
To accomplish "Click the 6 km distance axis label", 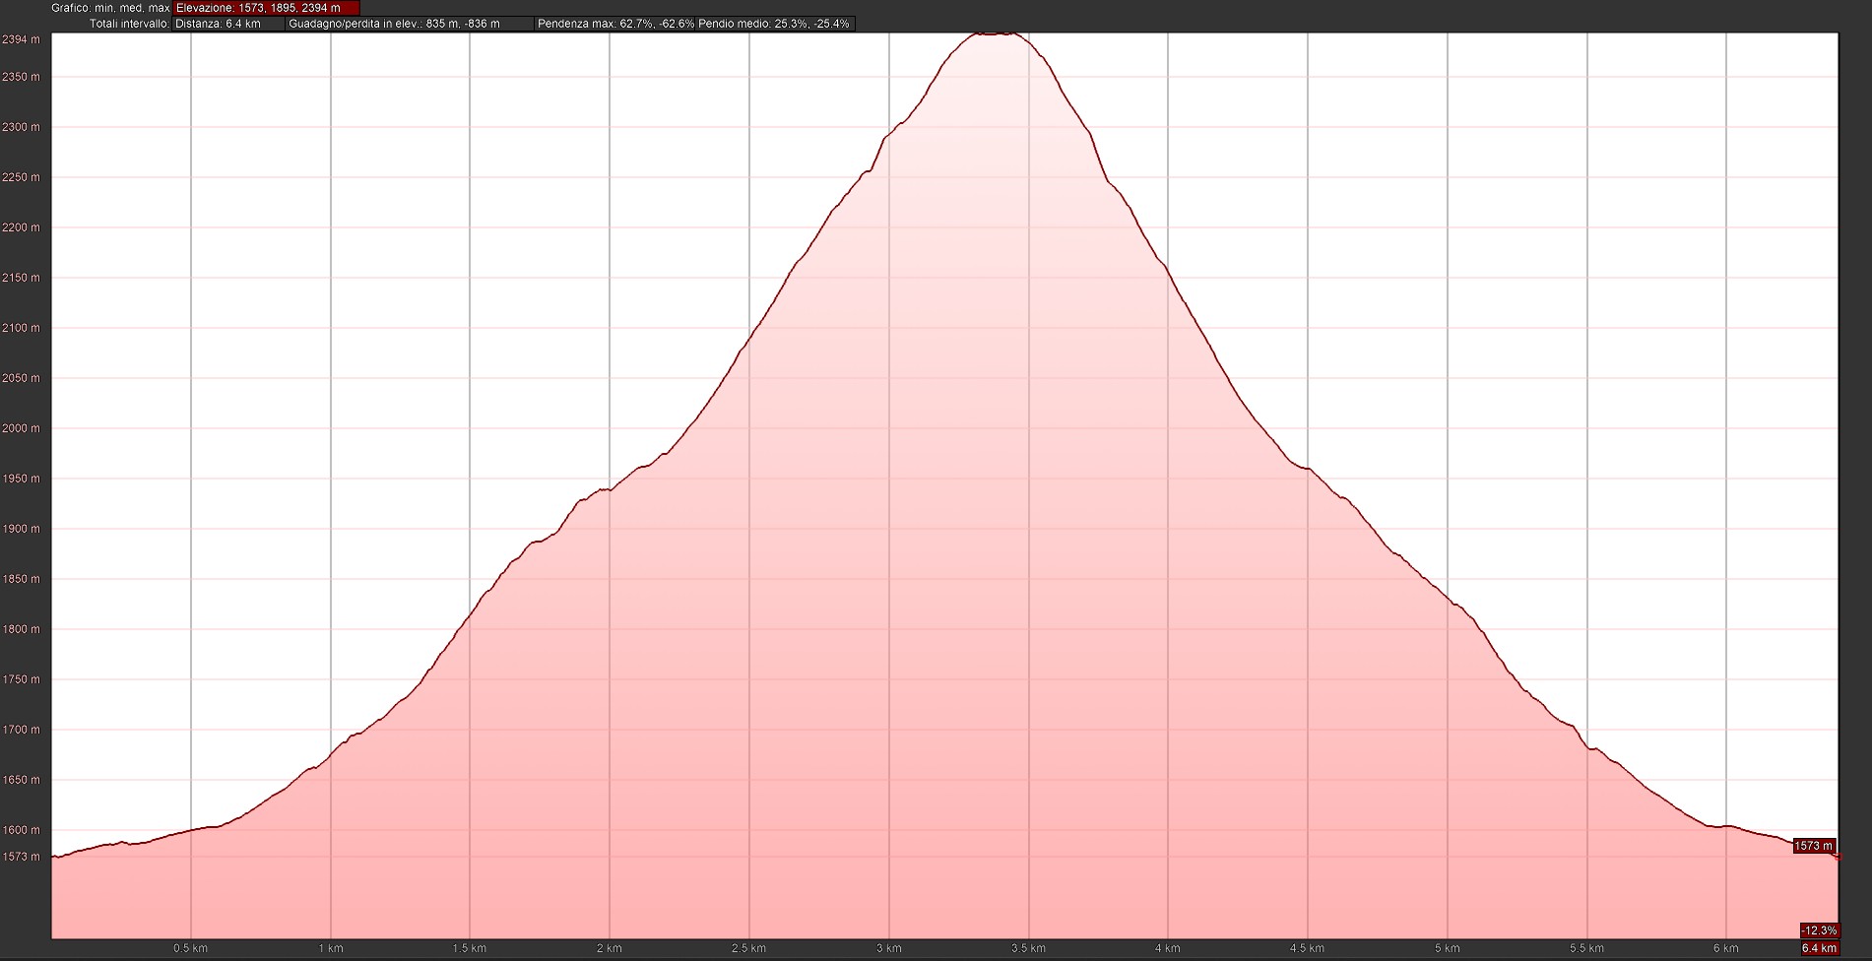I will click(x=1725, y=948).
